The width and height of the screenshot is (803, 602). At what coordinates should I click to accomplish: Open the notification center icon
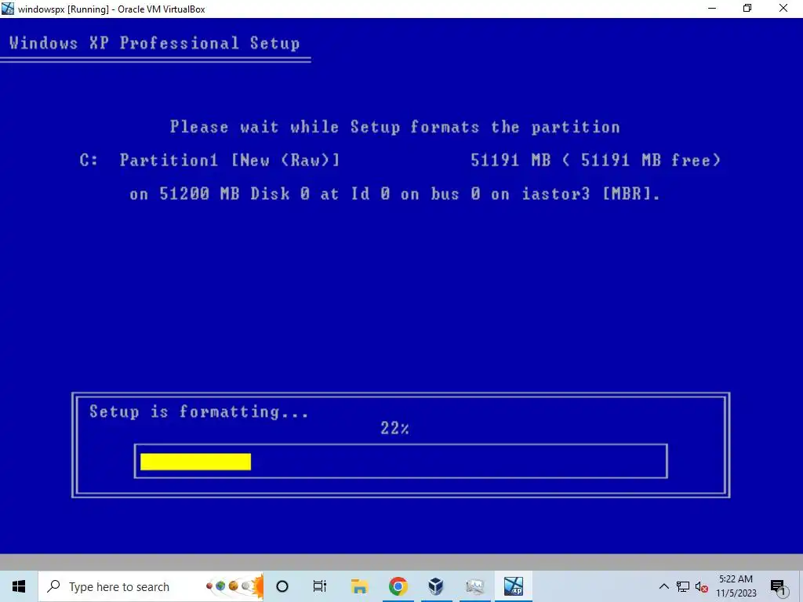778,586
